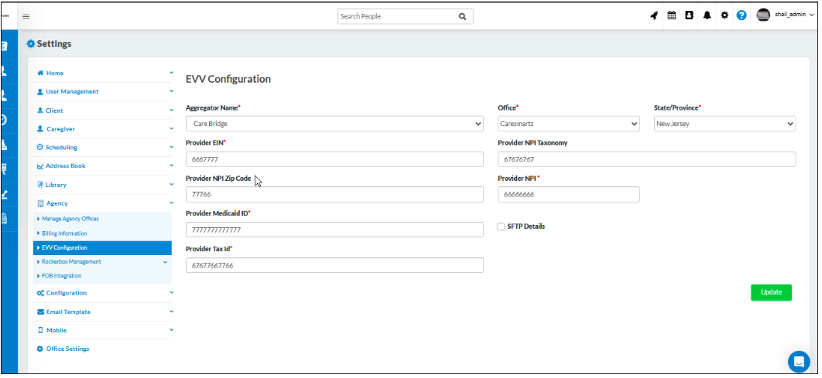Open the Aggregator Name dropdown

334,124
